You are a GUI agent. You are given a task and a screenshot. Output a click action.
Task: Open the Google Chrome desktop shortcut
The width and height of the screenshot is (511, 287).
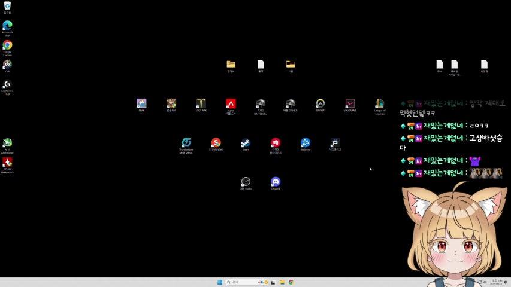pyautogui.click(x=7, y=45)
